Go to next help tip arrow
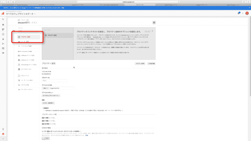 click(x=149, y=31)
